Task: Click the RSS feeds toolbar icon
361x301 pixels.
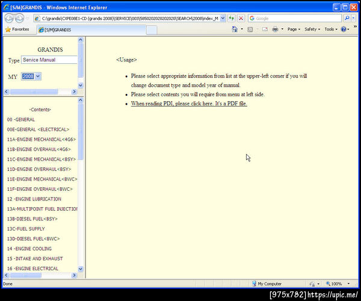Action: coord(250,29)
